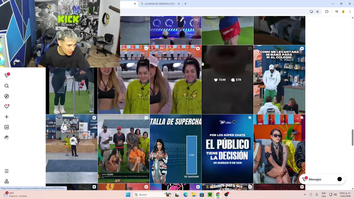Open File Explorer from taskbar
The image size is (354, 199).
pyautogui.click(x=194, y=195)
